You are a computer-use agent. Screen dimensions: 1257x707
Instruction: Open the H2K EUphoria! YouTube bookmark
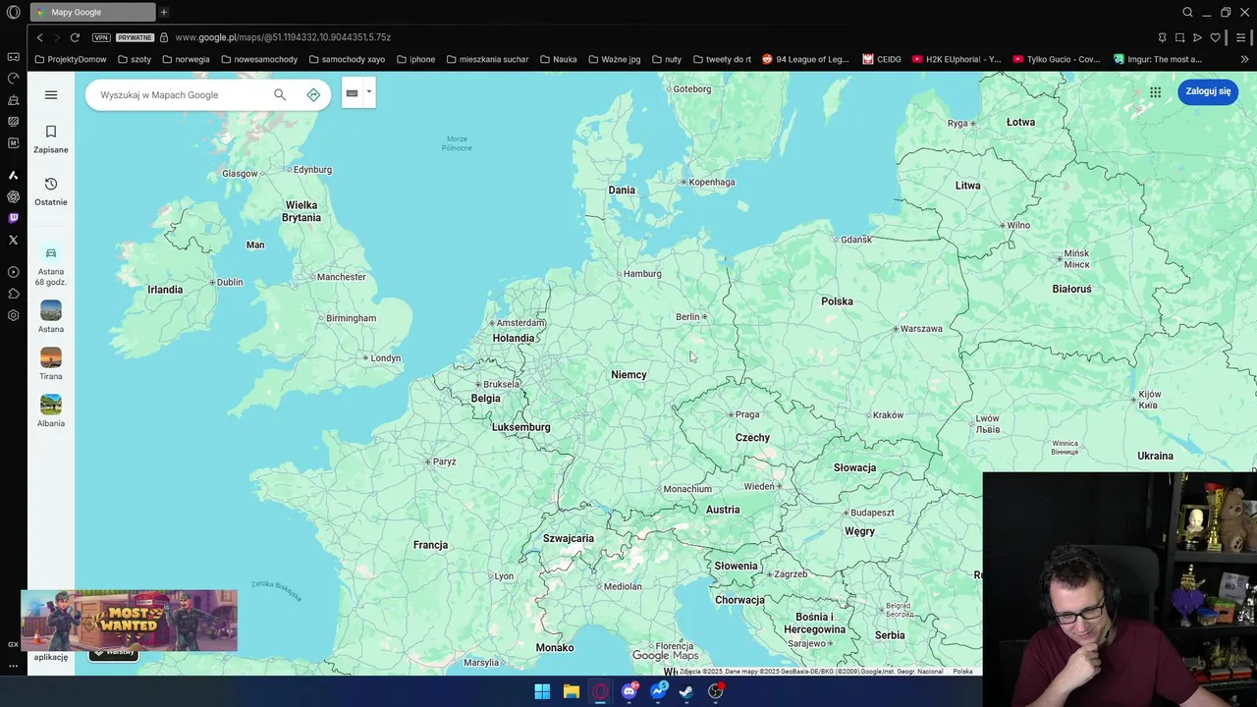956,59
